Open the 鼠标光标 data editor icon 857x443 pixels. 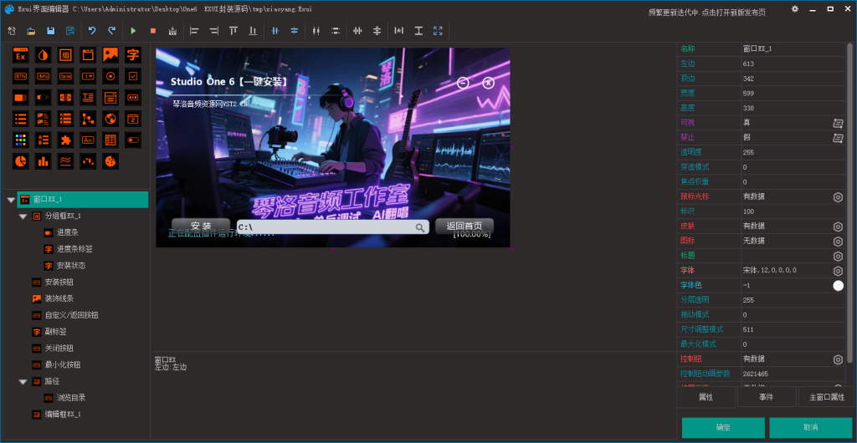tap(838, 197)
